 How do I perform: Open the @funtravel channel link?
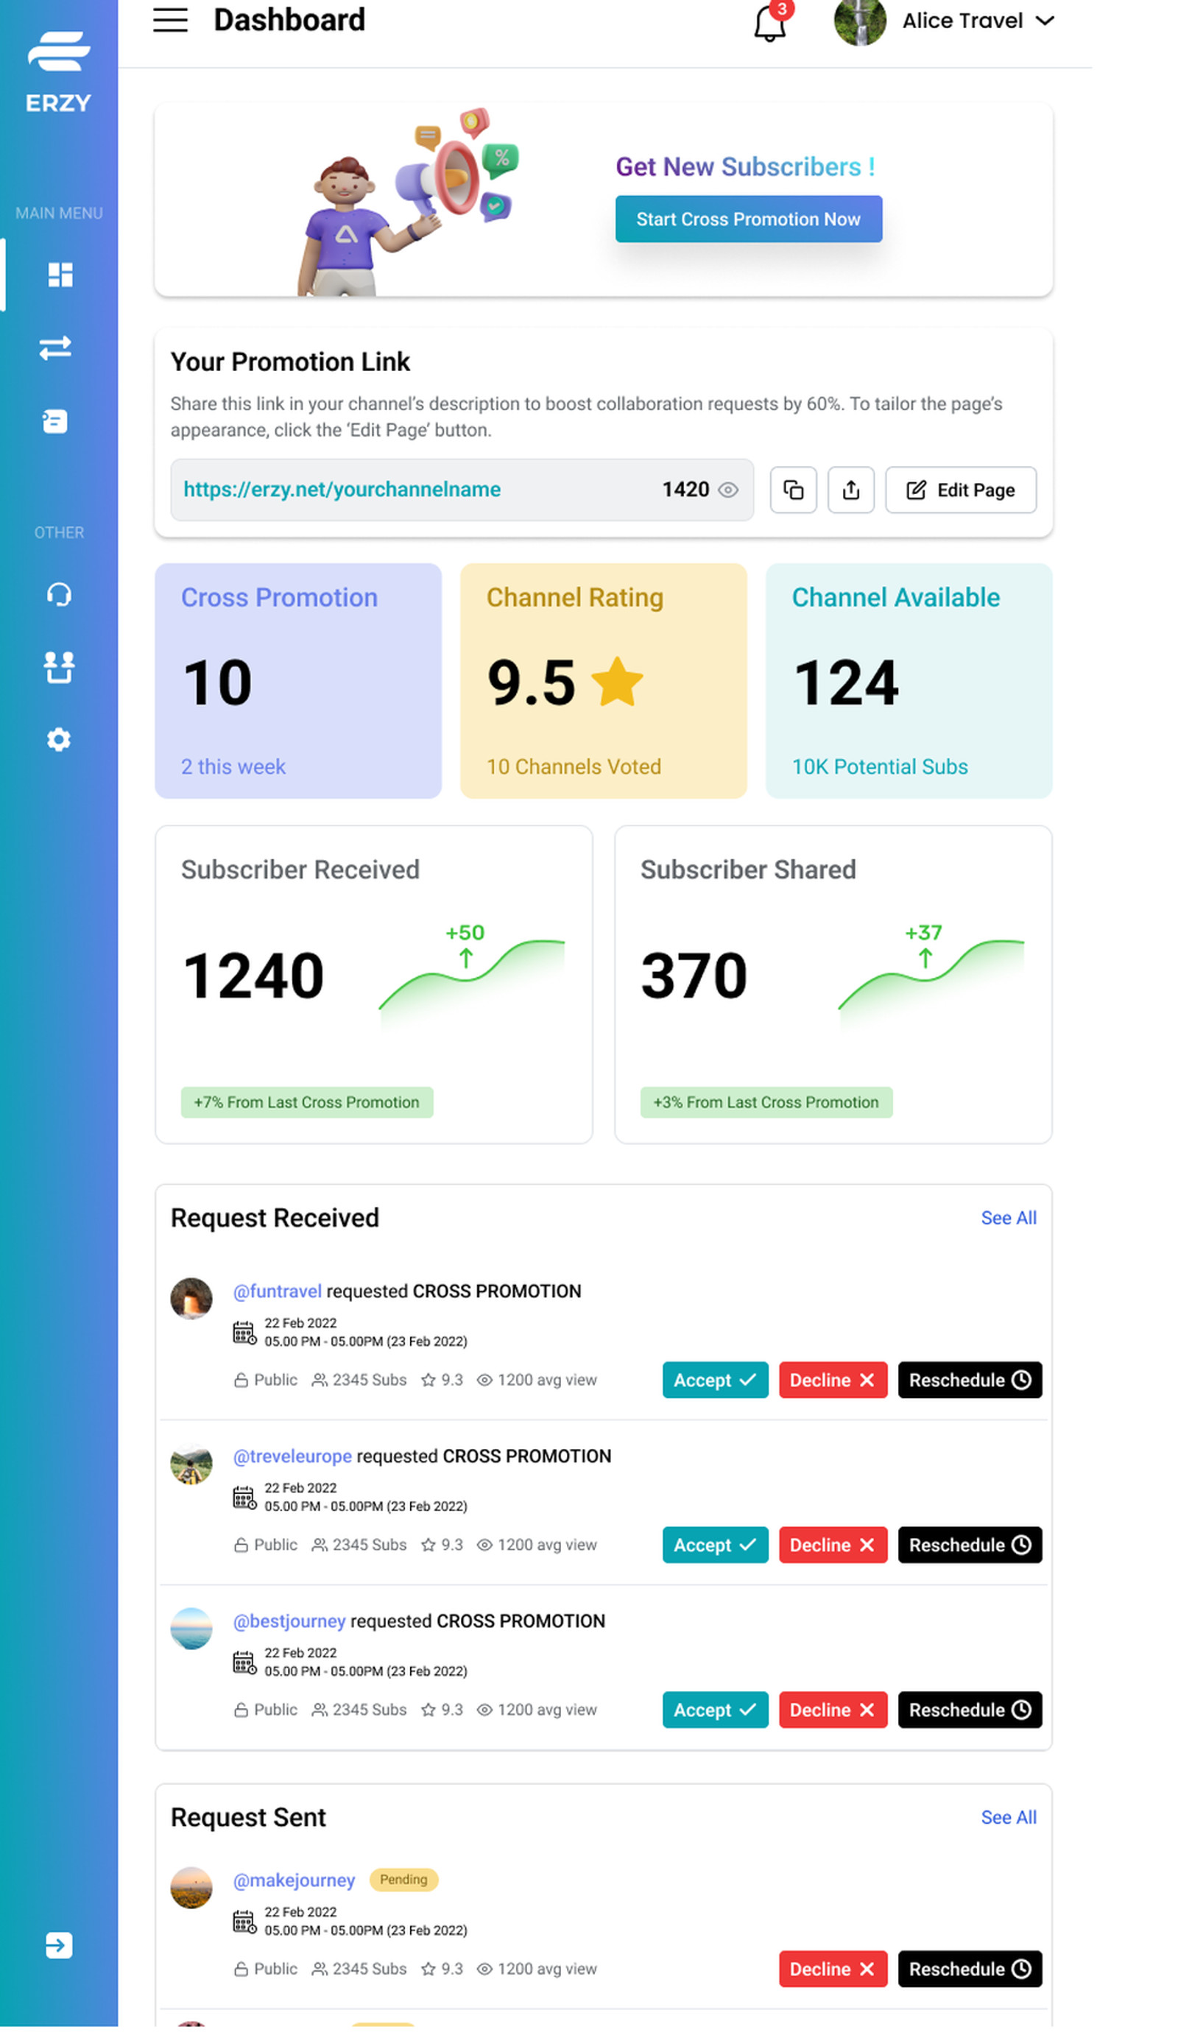tap(278, 1291)
